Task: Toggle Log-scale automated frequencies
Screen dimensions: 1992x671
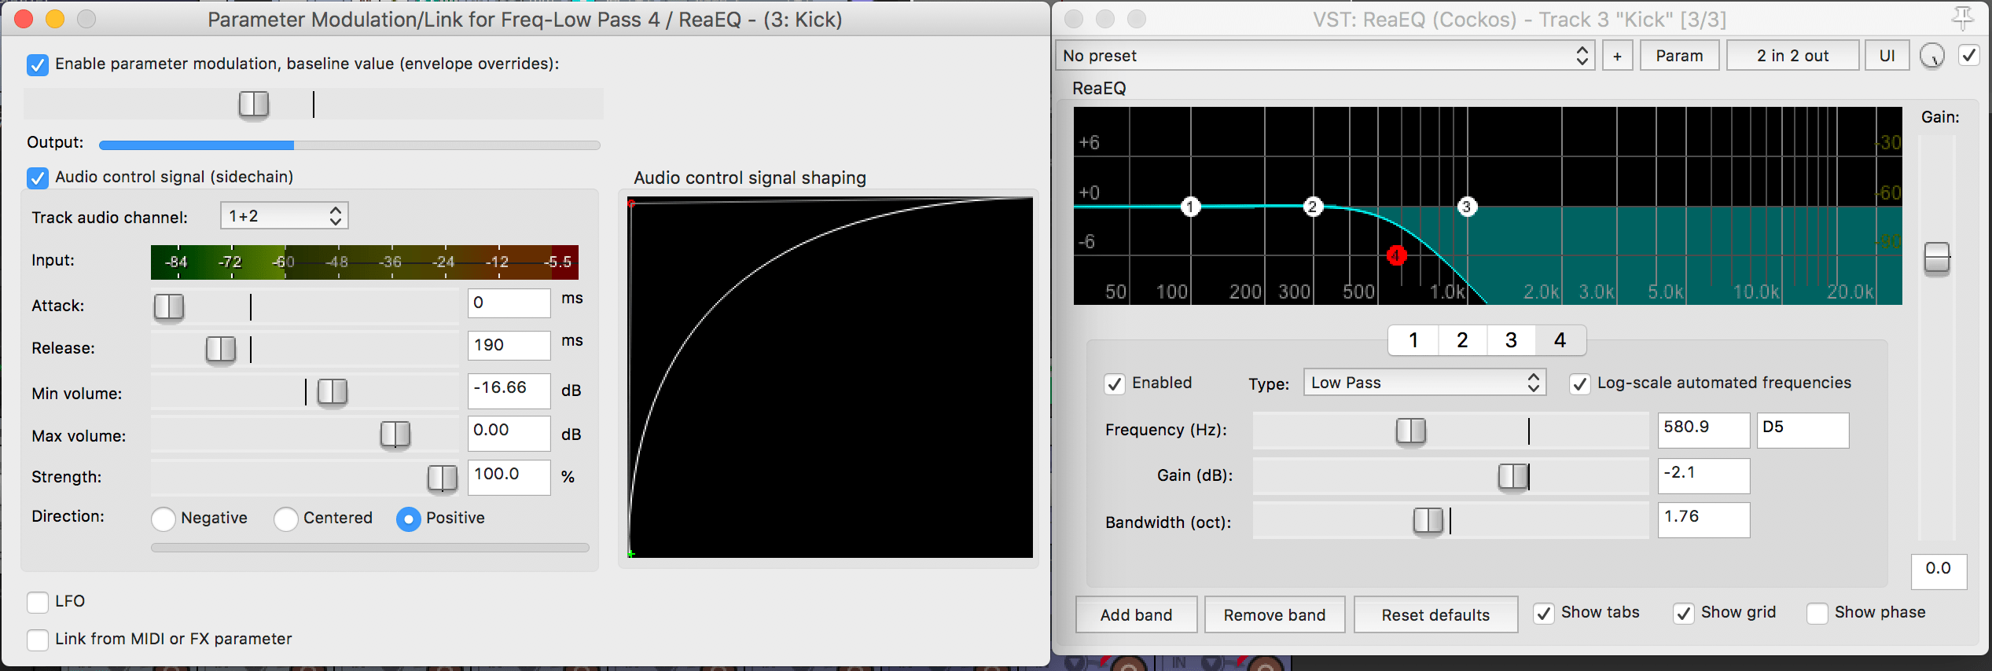Action: click(1579, 383)
